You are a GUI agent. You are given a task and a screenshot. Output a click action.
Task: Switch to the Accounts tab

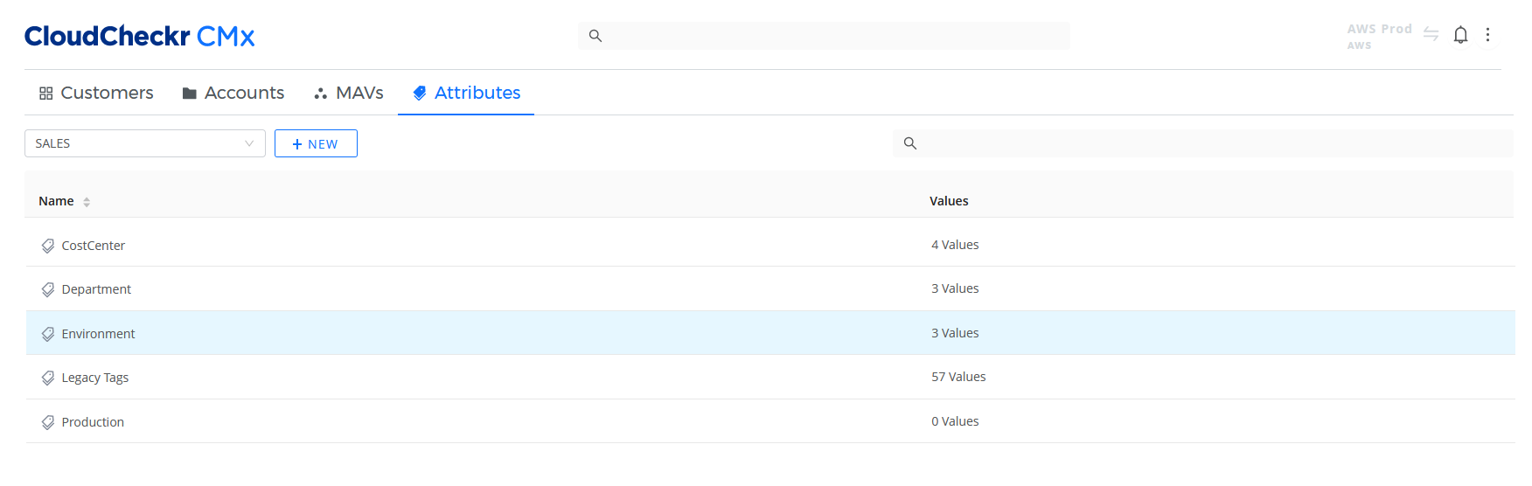233,93
